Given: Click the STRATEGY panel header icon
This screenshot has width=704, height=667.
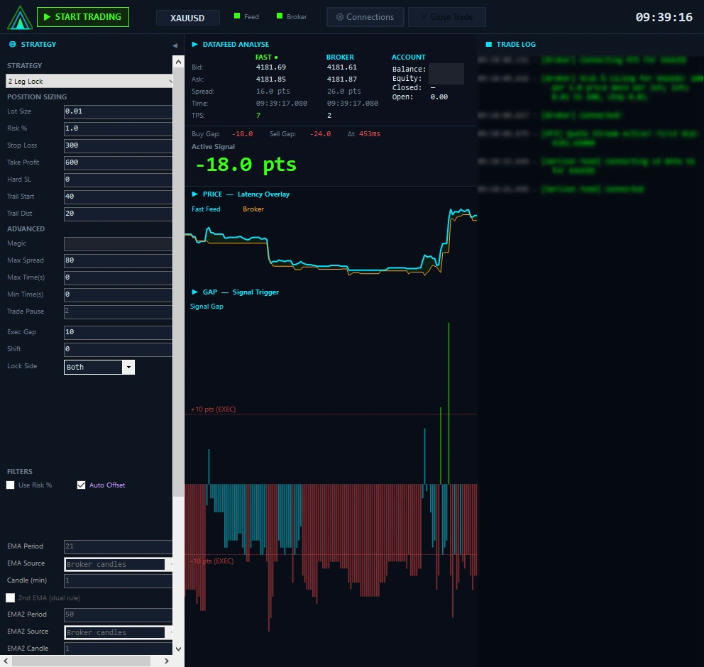Looking at the screenshot, I should 13,44.
